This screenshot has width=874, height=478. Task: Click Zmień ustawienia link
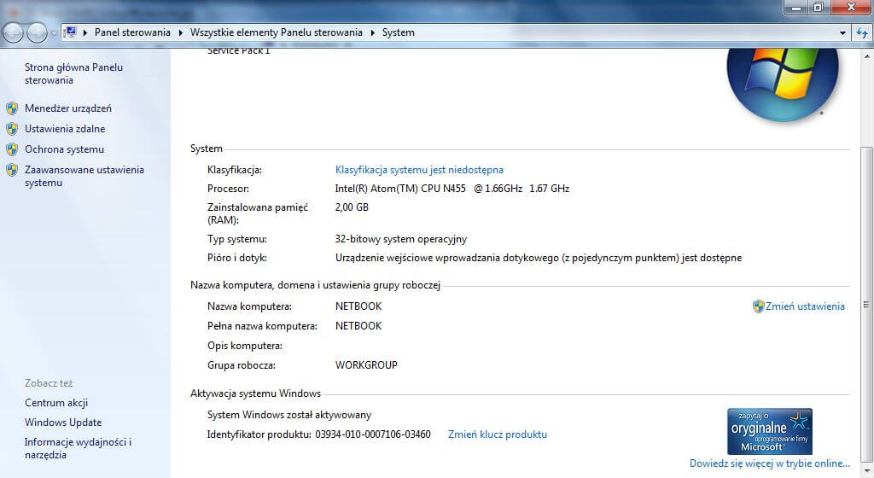click(805, 306)
